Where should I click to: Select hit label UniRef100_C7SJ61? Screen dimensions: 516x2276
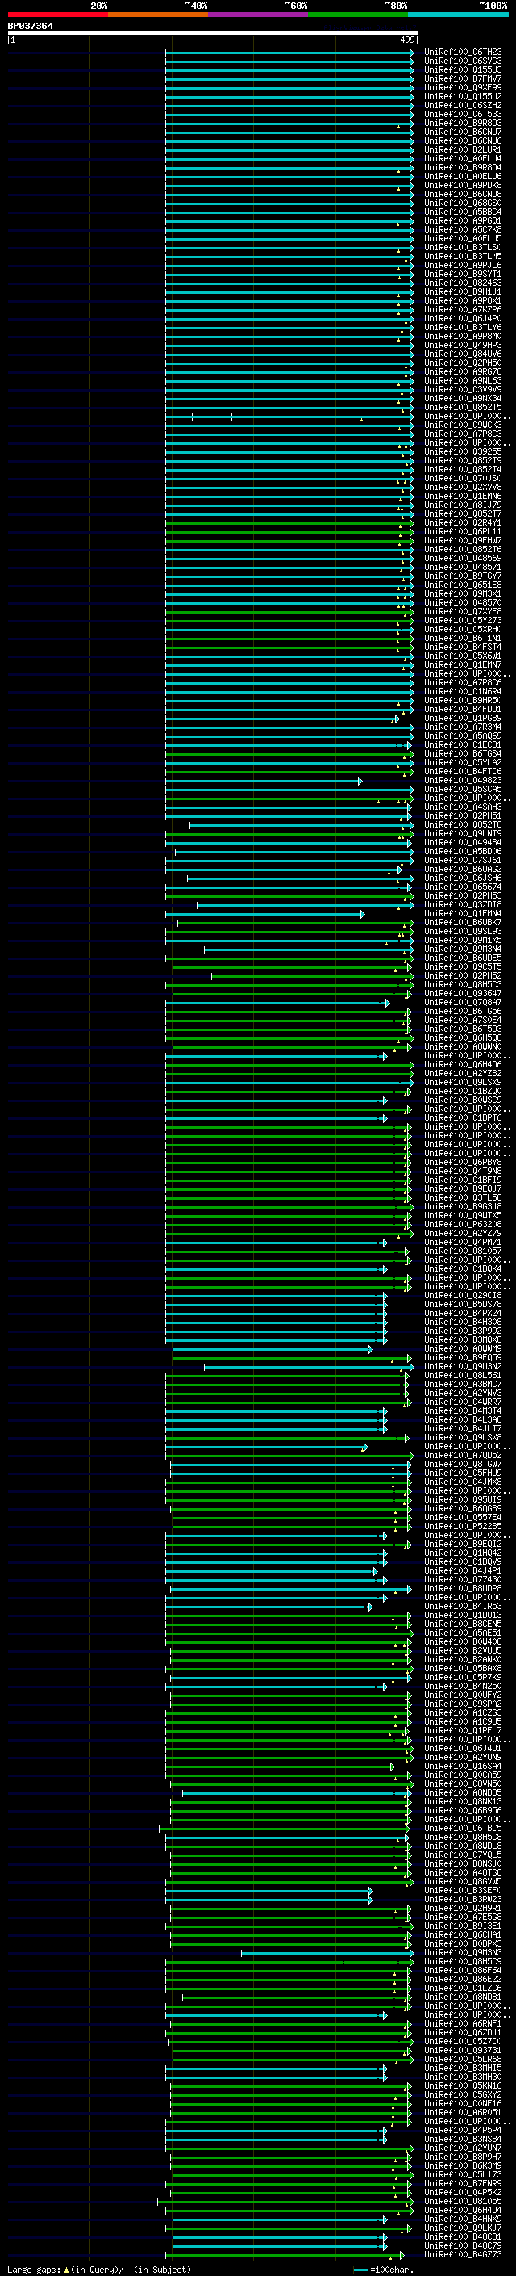pos(462,860)
